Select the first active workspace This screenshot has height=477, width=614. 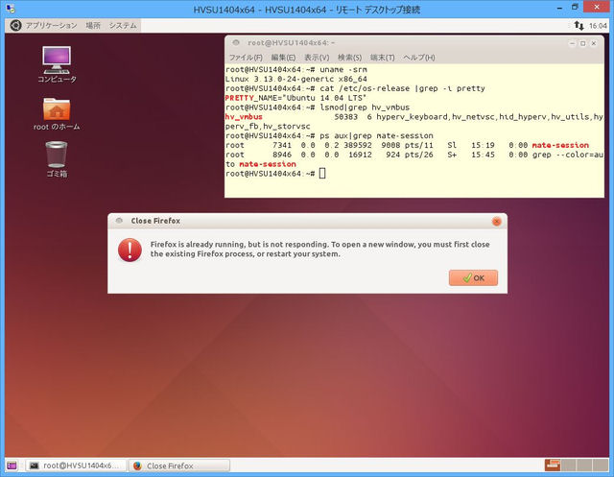click(x=553, y=465)
